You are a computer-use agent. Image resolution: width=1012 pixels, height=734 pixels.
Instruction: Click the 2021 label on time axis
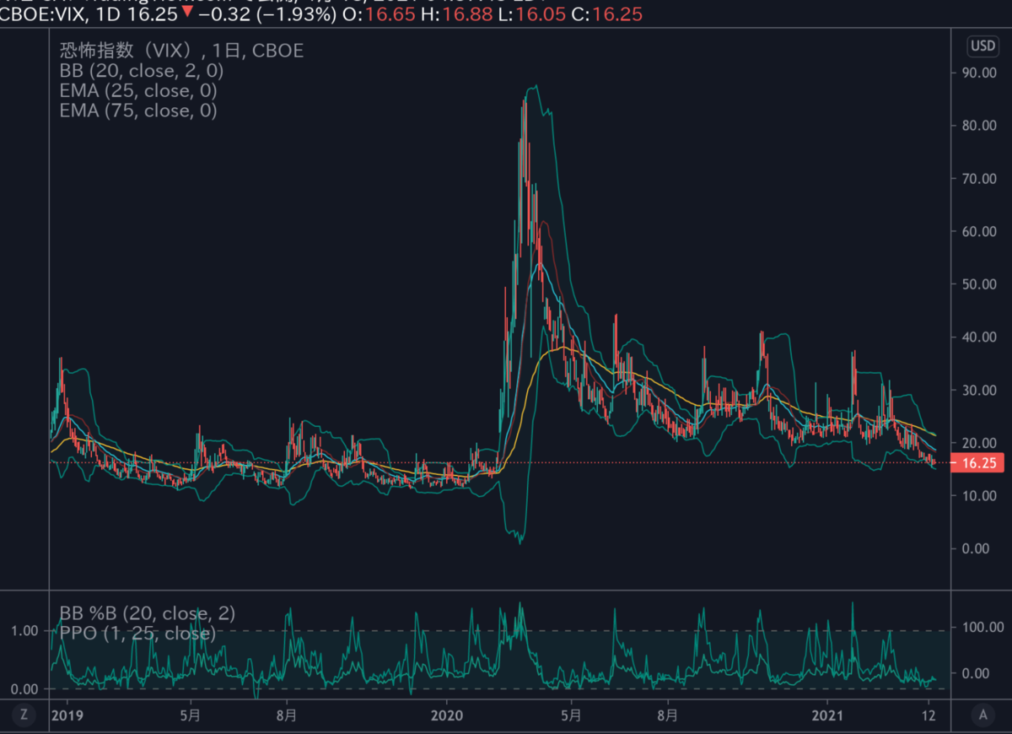click(826, 715)
